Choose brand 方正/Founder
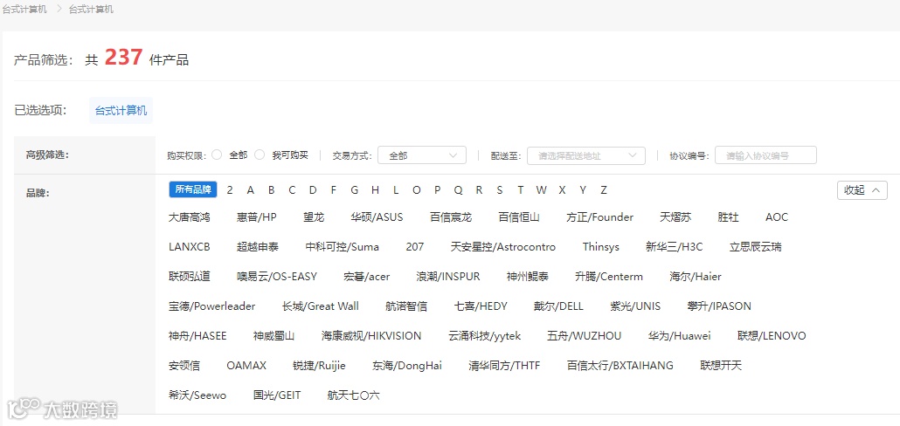Viewport: 900px width, 426px height. tap(599, 217)
